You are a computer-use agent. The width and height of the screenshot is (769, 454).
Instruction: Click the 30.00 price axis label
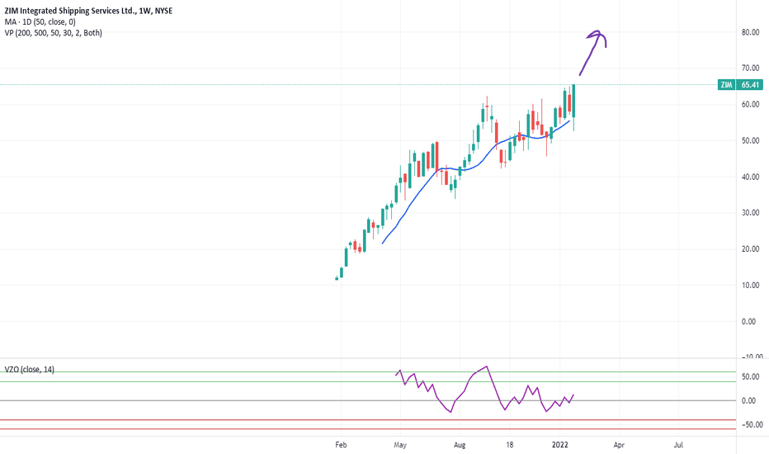coord(750,213)
